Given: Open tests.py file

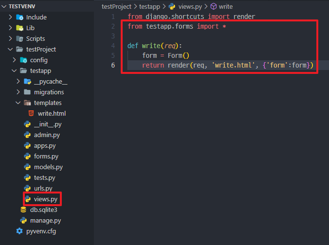Looking at the screenshot, I should point(44,178).
